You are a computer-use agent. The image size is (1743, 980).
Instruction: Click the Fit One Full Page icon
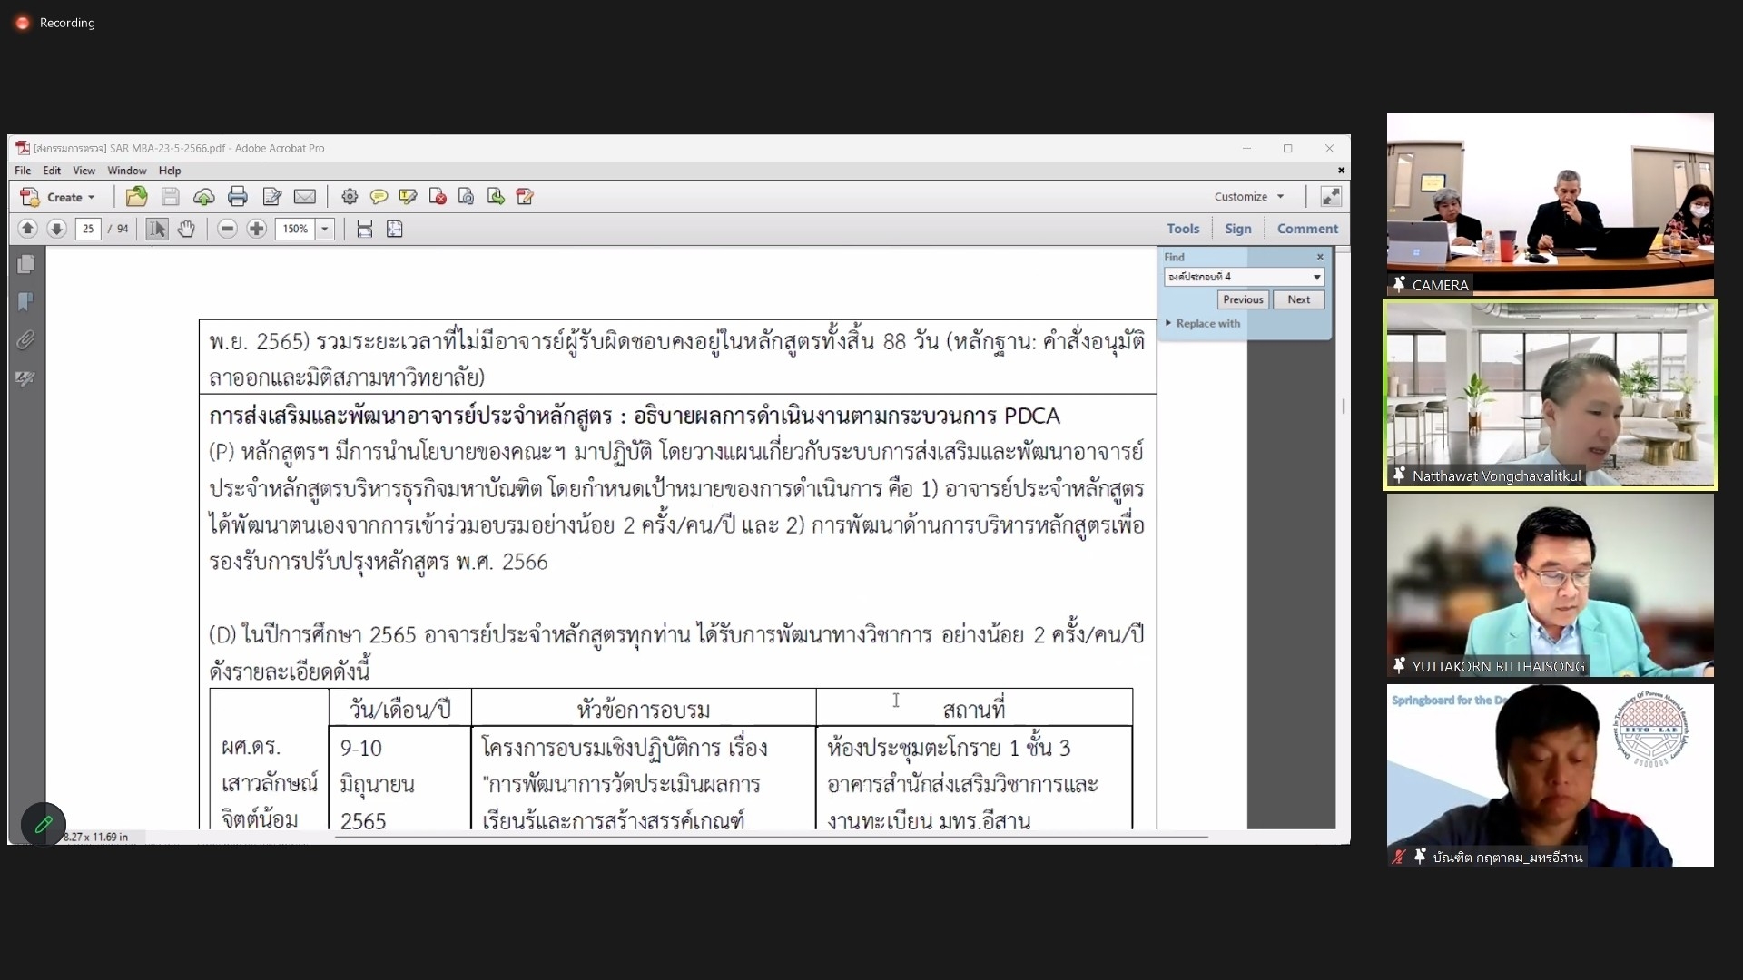(x=395, y=229)
